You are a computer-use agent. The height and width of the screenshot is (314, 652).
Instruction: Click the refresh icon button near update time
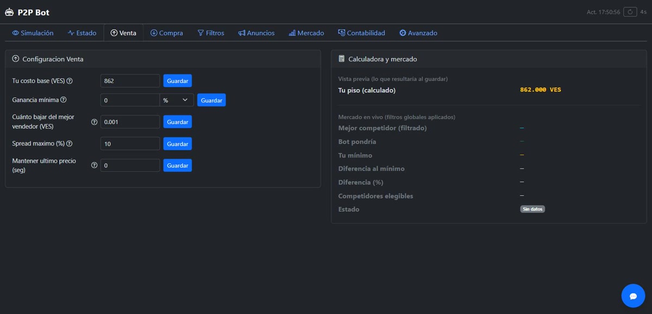pos(630,12)
